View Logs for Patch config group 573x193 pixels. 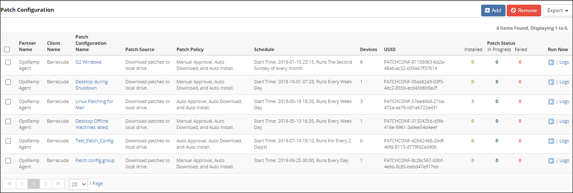(564, 161)
